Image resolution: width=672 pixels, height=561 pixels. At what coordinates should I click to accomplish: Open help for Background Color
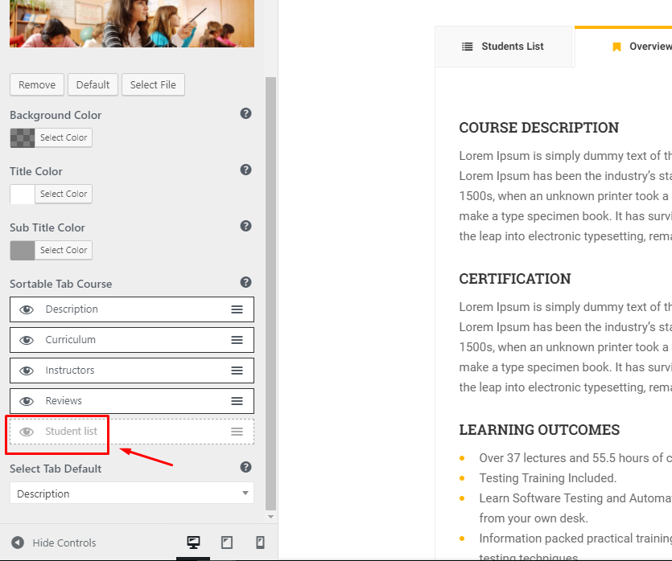tap(245, 113)
